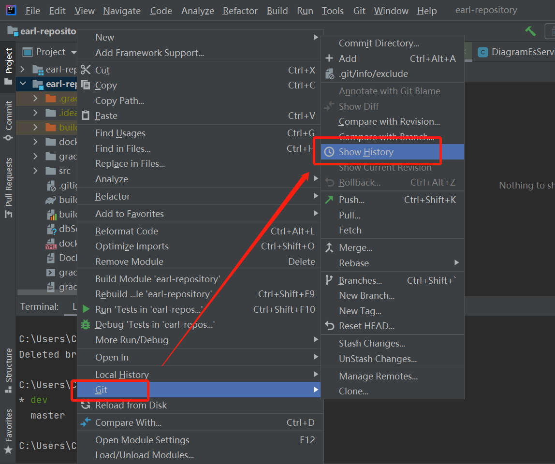Click the green build hammer icon
Viewport: 555px width, 464px height.
point(530,30)
